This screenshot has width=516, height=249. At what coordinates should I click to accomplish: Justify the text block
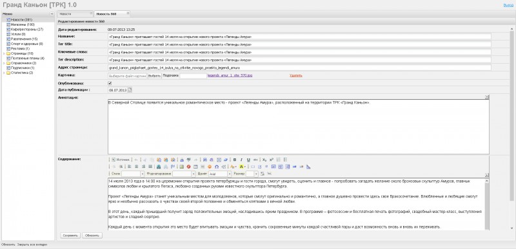pos(150,167)
